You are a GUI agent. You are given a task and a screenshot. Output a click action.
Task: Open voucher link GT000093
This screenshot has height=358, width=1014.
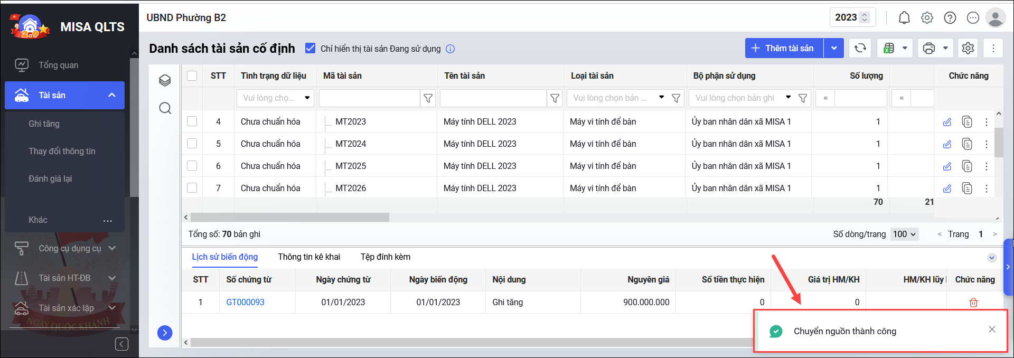pyautogui.click(x=245, y=303)
